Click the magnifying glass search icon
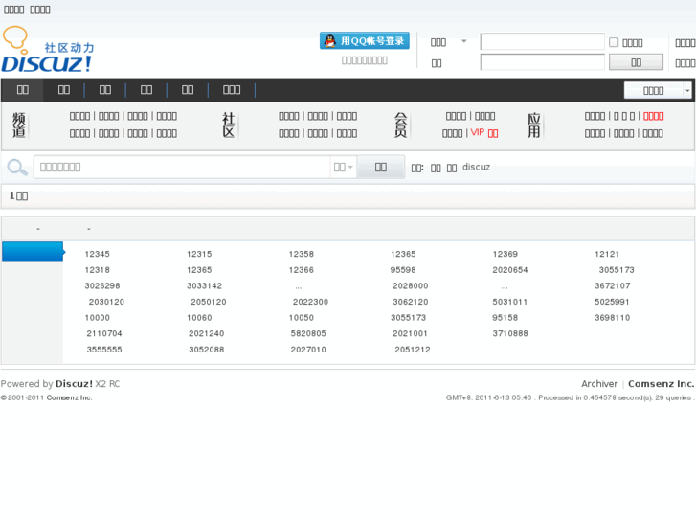This screenshot has width=696, height=522. point(17,168)
